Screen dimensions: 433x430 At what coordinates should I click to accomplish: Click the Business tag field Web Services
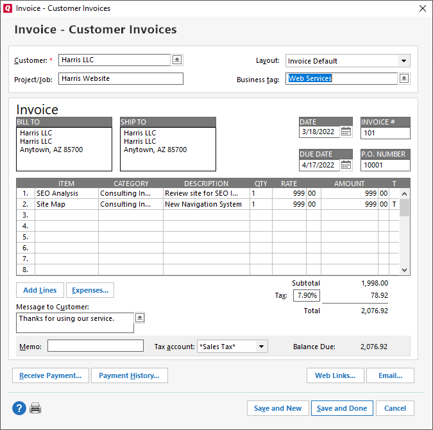(x=341, y=78)
